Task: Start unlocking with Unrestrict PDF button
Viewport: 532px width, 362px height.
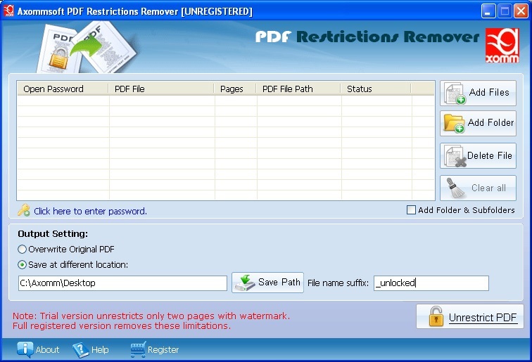Action: [470, 316]
